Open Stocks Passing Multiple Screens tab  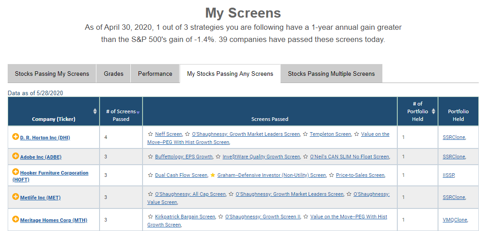pos(331,74)
